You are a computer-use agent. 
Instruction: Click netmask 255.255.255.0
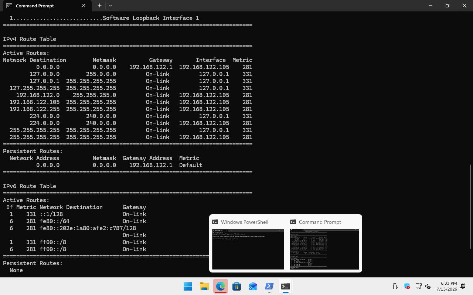(x=94, y=95)
